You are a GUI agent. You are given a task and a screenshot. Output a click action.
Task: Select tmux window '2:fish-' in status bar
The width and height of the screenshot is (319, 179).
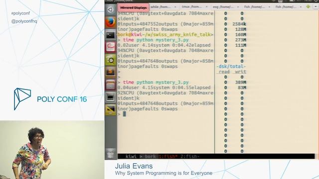click(190, 156)
